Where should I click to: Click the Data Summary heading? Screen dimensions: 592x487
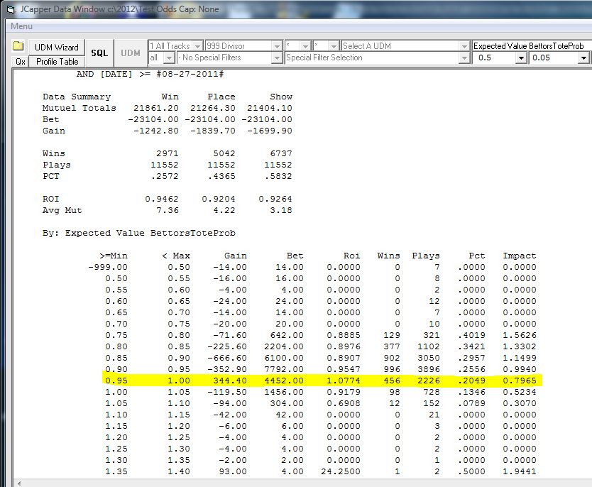(77, 97)
